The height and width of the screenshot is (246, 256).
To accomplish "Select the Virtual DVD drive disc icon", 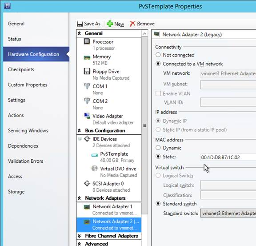I will tap(95, 168).
